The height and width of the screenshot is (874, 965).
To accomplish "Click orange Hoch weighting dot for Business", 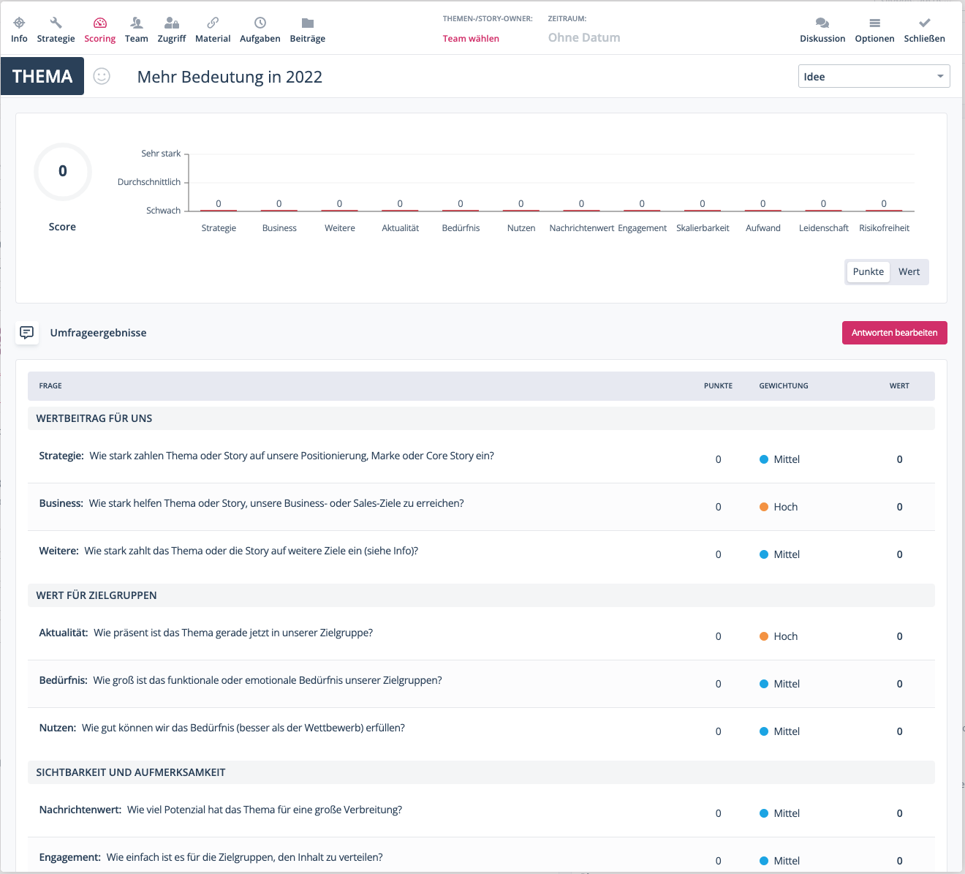I will point(764,507).
